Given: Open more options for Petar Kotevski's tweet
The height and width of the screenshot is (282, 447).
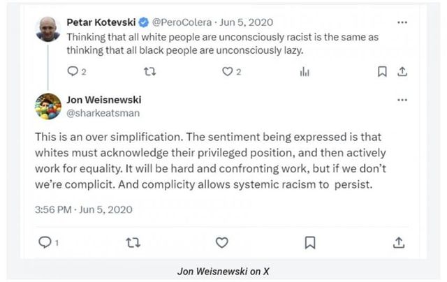Looking at the screenshot, I should [x=402, y=22].
